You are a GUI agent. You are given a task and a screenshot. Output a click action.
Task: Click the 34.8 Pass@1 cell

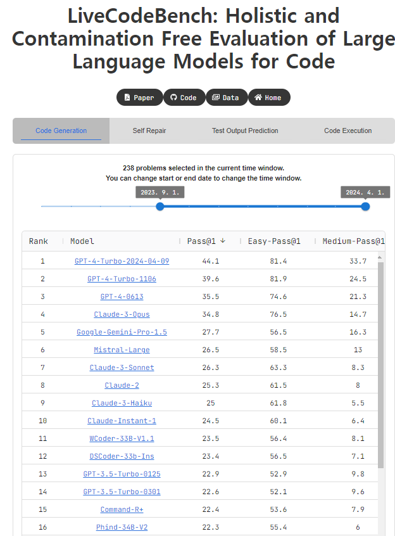pos(211,314)
